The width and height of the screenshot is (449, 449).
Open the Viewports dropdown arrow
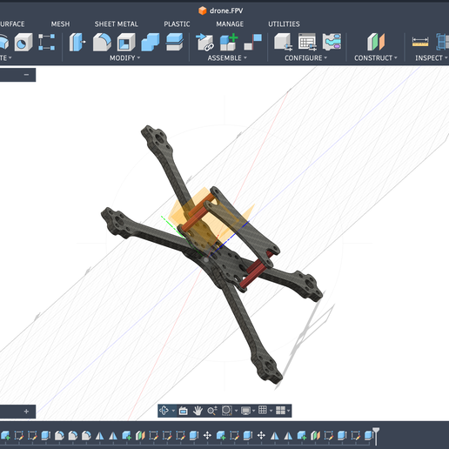289,411
